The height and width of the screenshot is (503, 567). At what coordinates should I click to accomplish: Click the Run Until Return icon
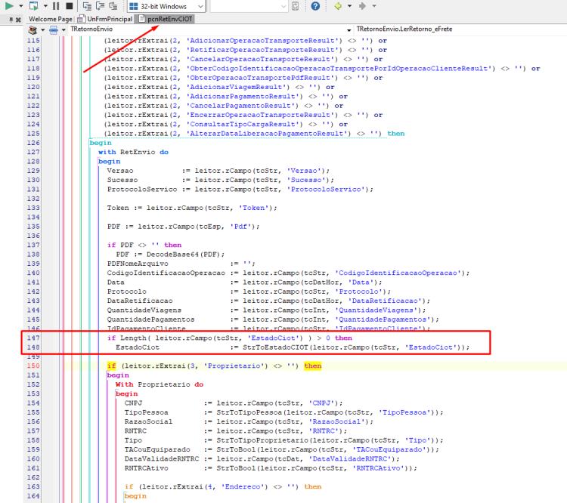pos(113,6)
